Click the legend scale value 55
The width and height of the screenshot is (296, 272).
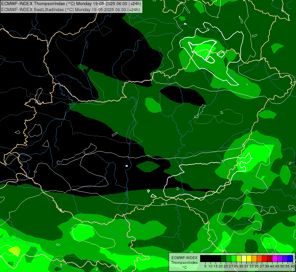(x=288, y=266)
